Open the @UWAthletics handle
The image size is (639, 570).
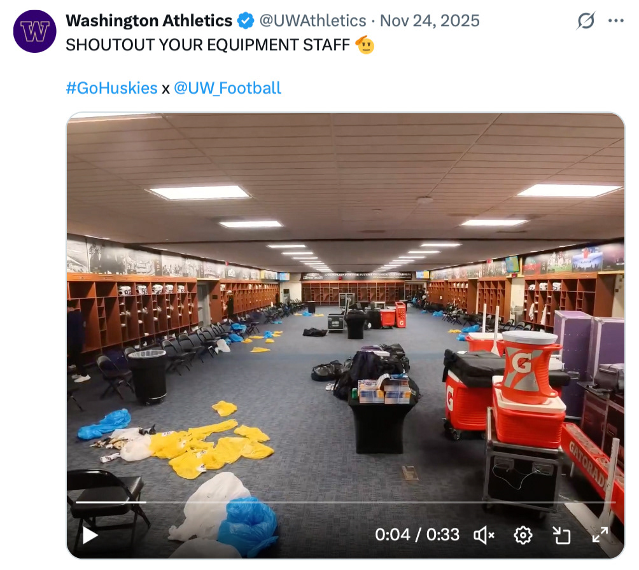(312, 21)
